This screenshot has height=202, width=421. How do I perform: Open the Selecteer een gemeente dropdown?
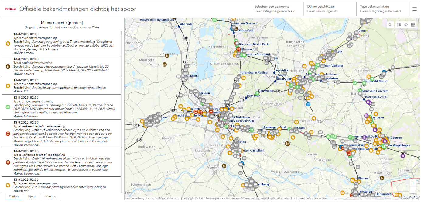point(276,8)
